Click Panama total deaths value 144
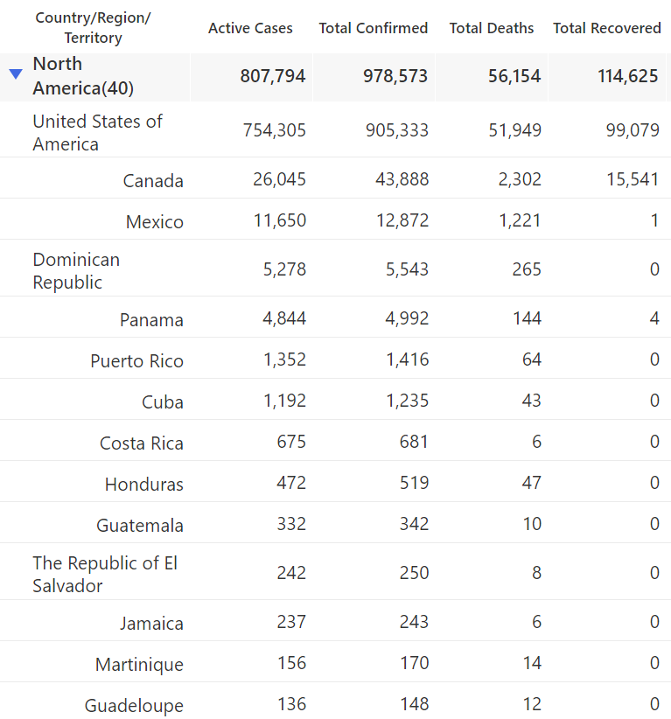Viewport: 671px width, 719px height. (527, 318)
